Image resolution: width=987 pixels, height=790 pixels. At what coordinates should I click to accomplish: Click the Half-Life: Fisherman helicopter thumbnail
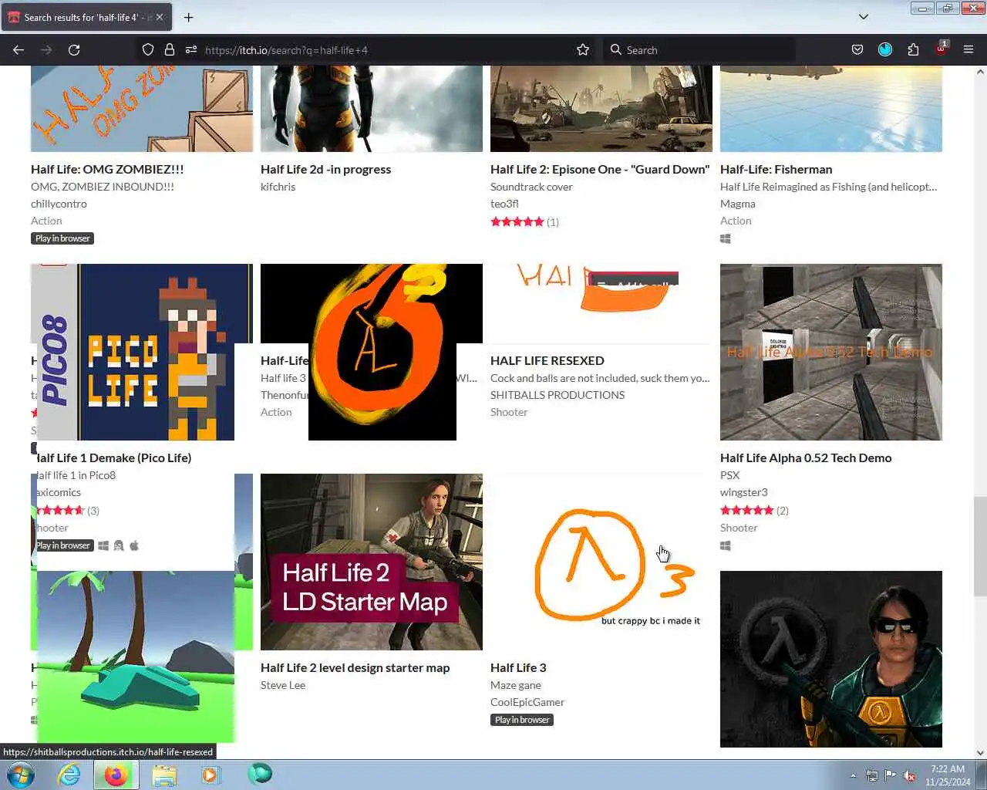831,108
